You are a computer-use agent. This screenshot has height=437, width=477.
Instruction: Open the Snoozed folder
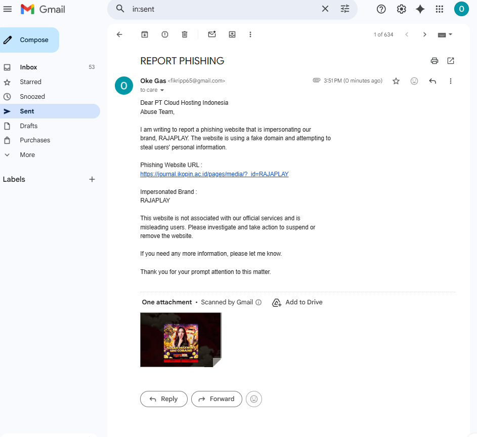pos(50,97)
